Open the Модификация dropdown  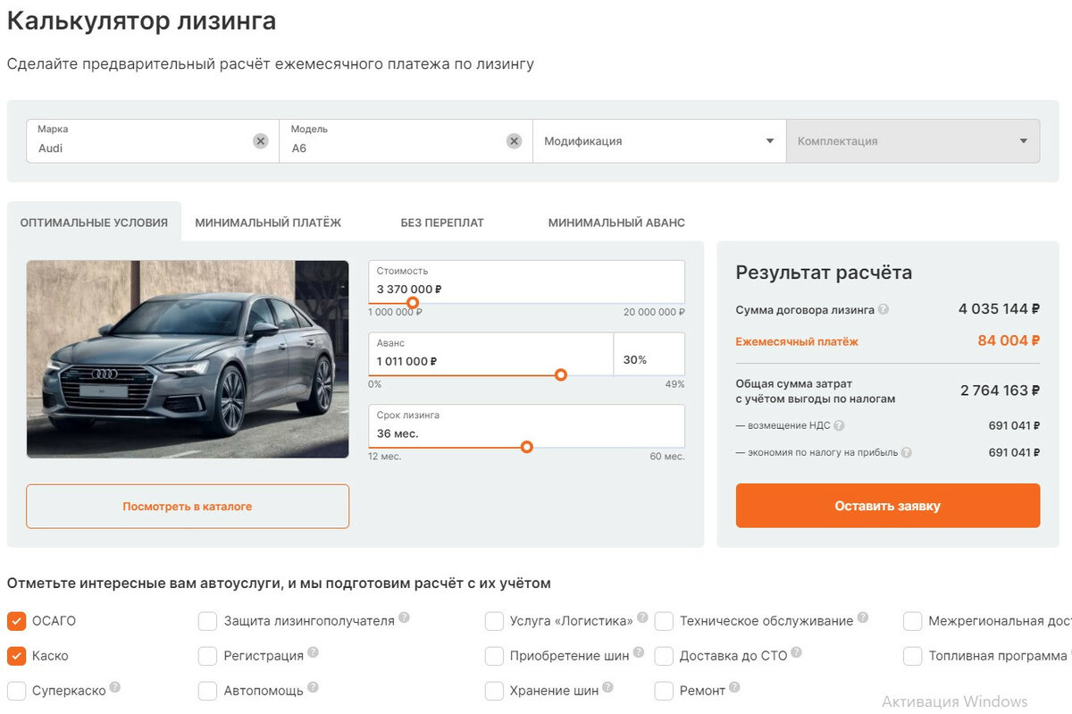659,141
